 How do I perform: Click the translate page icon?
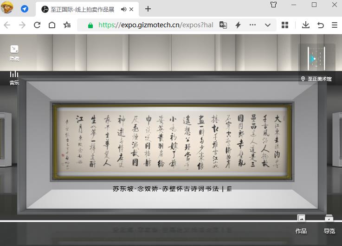(223, 25)
